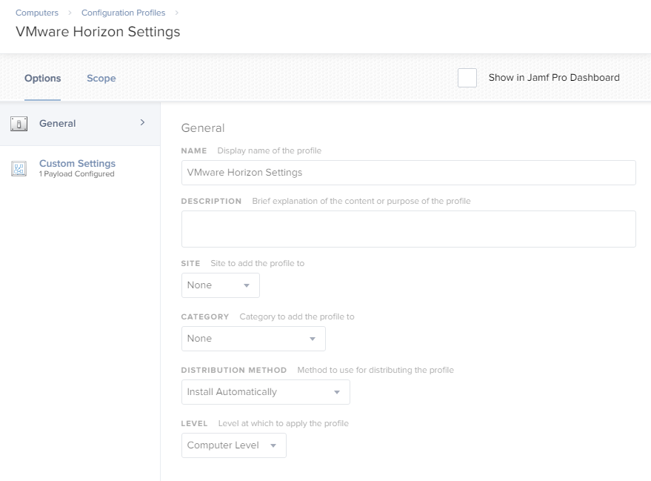Viewport: 651px width, 481px height.
Task: Open the Site dropdown set to None
Action: (x=221, y=285)
